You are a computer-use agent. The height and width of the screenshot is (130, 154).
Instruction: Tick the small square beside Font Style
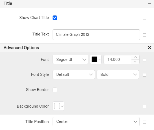(144, 75)
